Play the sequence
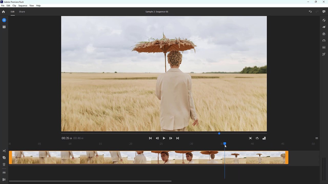Image resolution: width=328 pixels, height=184 pixels. click(x=164, y=138)
